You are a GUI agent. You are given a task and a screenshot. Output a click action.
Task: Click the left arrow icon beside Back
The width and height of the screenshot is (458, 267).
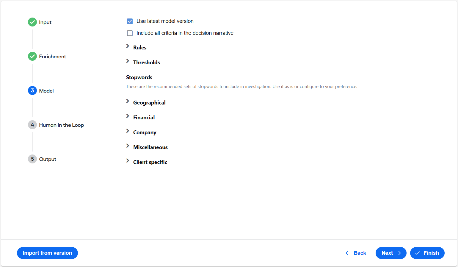tap(348, 253)
